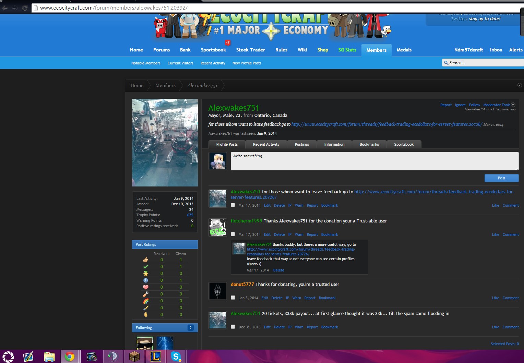Open the Trophy Points value 675
Screen dimensions: 524x363
coord(190,215)
